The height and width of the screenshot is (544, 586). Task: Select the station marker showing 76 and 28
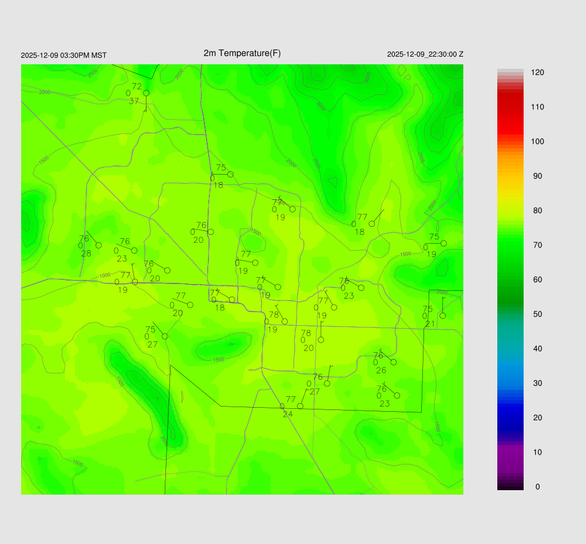[98, 245]
